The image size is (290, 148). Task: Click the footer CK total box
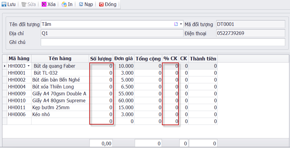coord(184,143)
